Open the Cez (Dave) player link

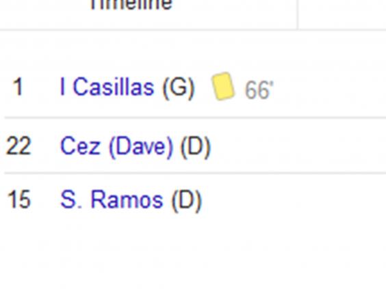point(116,146)
